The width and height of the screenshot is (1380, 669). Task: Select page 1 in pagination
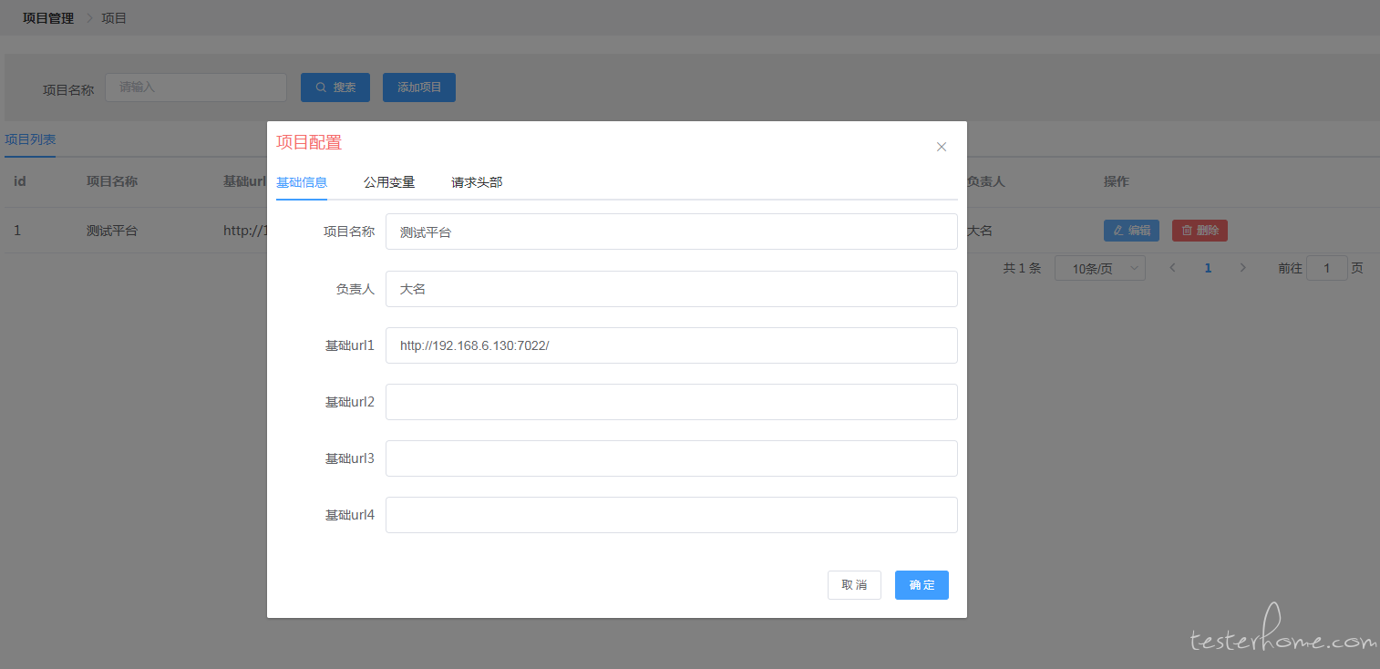1208,268
